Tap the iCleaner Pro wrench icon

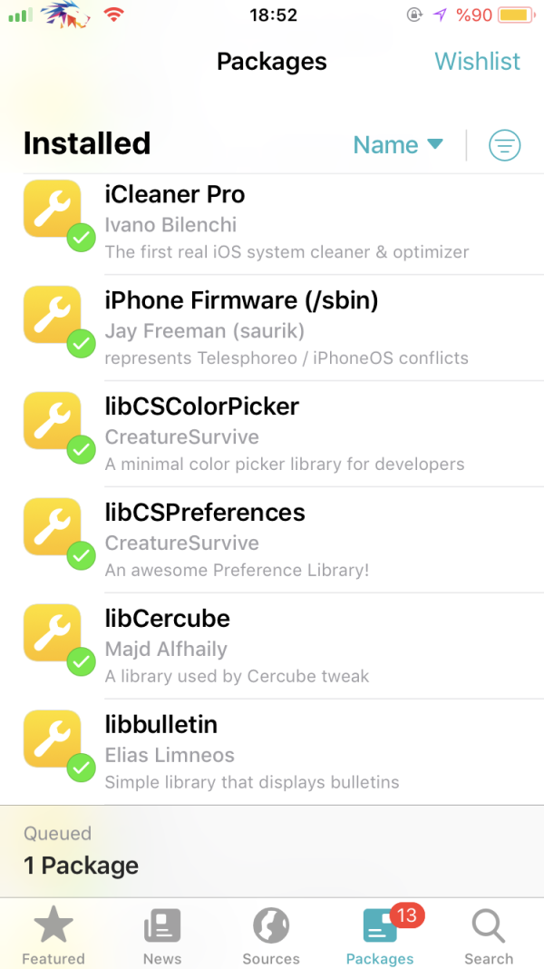(x=52, y=209)
